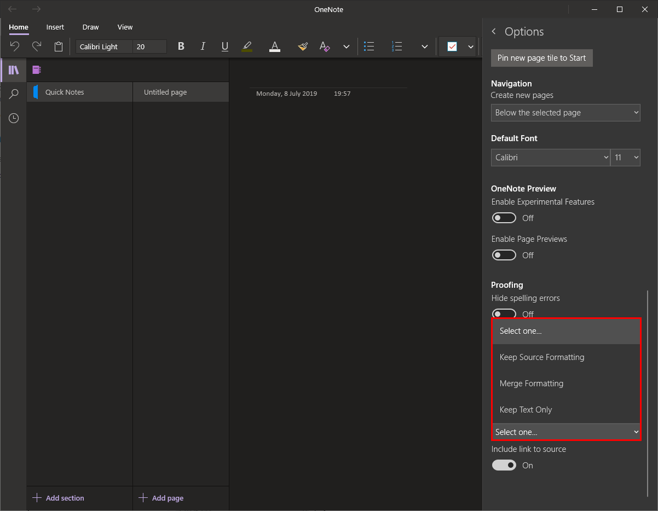Apply the text highlighter
The width and height of the screenshot is (658, 511).
[247, 47]
